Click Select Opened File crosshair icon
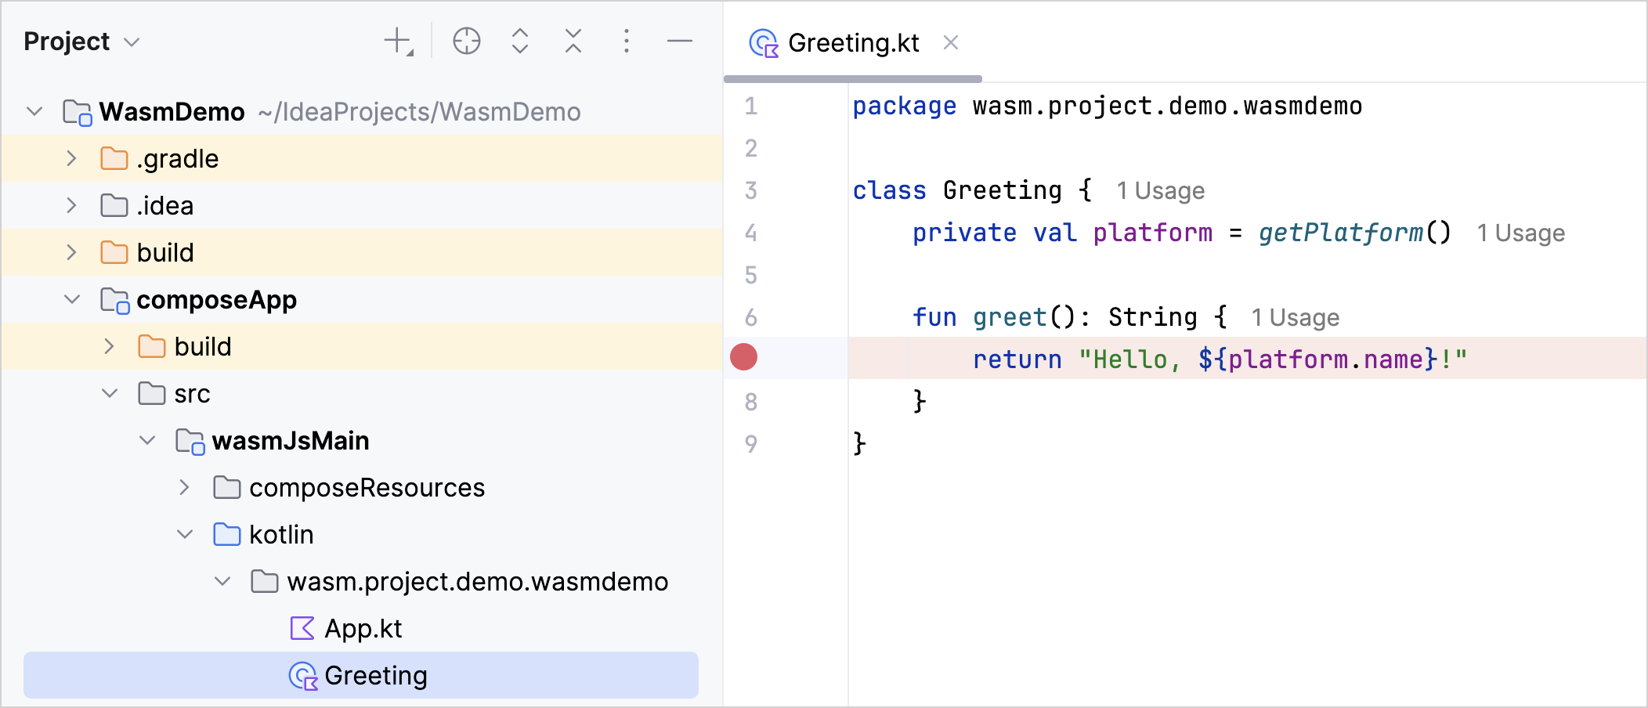1648x708 pixels. click(467, 42)
